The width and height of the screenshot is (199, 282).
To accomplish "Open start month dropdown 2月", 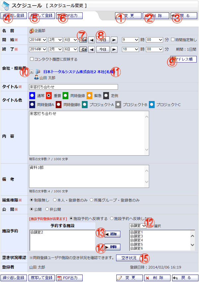I will click(x=55, y=40).
